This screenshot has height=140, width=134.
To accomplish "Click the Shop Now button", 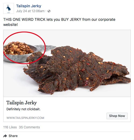I will [117, 116].
